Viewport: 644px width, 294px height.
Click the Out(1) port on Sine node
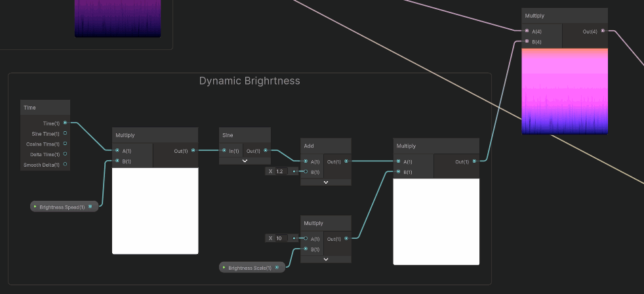(x=266, y=150)
